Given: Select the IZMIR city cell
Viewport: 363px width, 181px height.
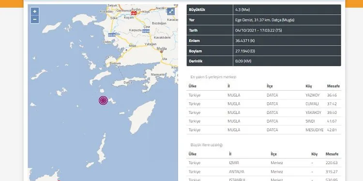Looking at the screenshot, I should coord(234,163).
